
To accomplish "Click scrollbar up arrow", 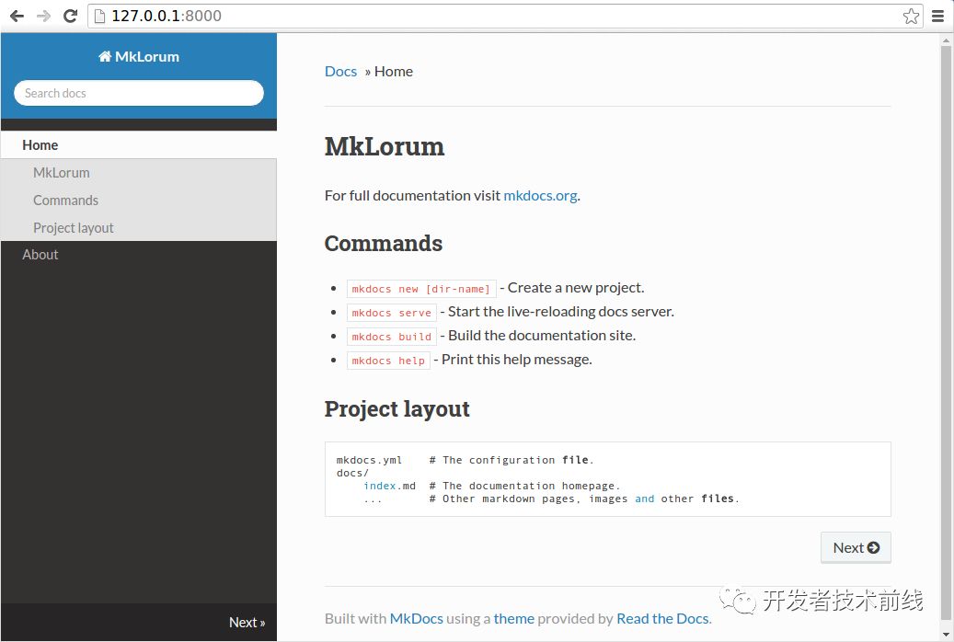I will coord(946,41).
